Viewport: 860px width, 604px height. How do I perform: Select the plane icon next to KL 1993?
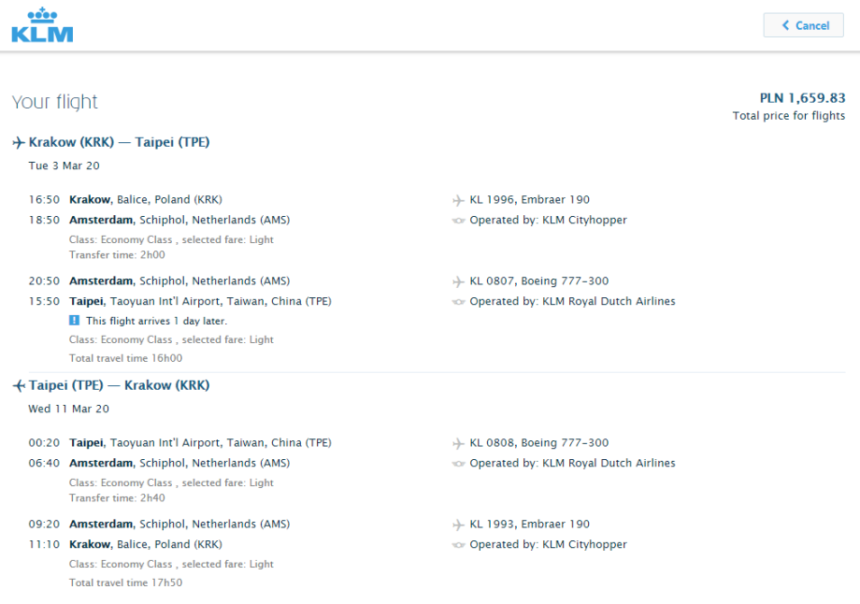point(458,525)
